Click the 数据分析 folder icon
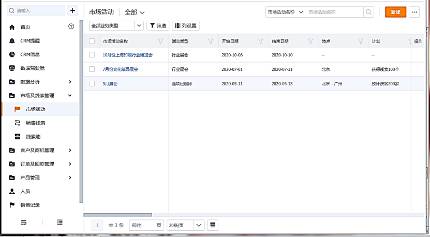Image resolution: width=430 pixels, height=237 pixels. [12, 82]
